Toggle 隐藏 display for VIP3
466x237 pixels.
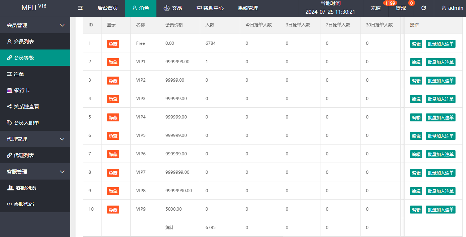click(x=113, y=99)
